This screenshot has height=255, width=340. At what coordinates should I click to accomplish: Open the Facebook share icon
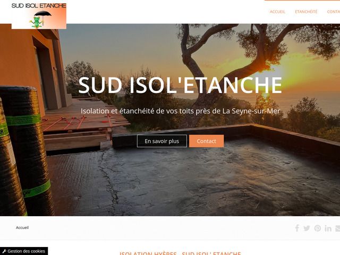pyautogui.click(x=297, y=228)
